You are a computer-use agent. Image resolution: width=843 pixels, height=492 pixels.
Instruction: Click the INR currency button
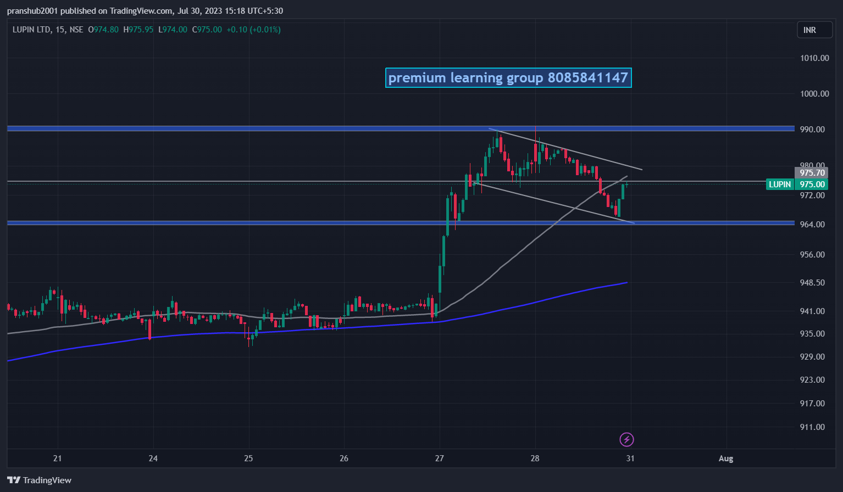click(816, 30)
